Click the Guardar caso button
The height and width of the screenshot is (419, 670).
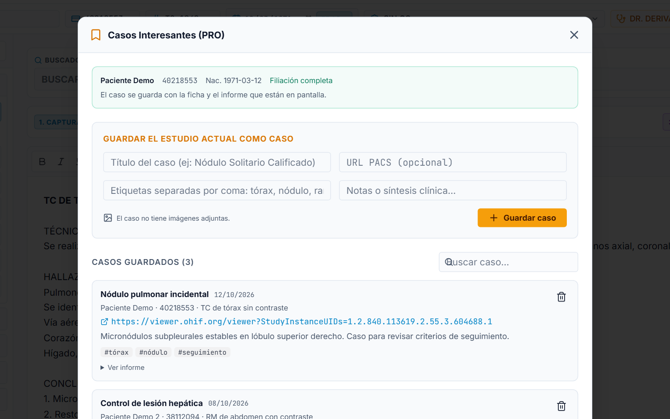(522, 218)
